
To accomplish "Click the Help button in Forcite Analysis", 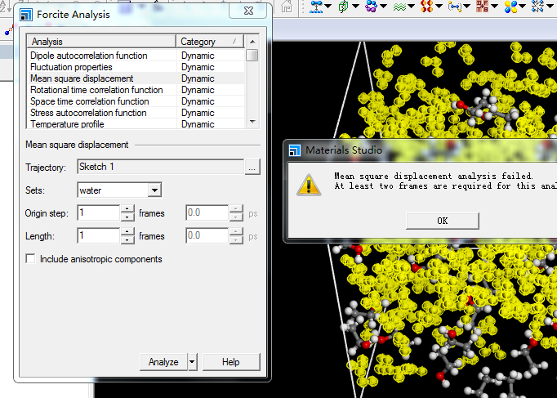I will 230,362.
